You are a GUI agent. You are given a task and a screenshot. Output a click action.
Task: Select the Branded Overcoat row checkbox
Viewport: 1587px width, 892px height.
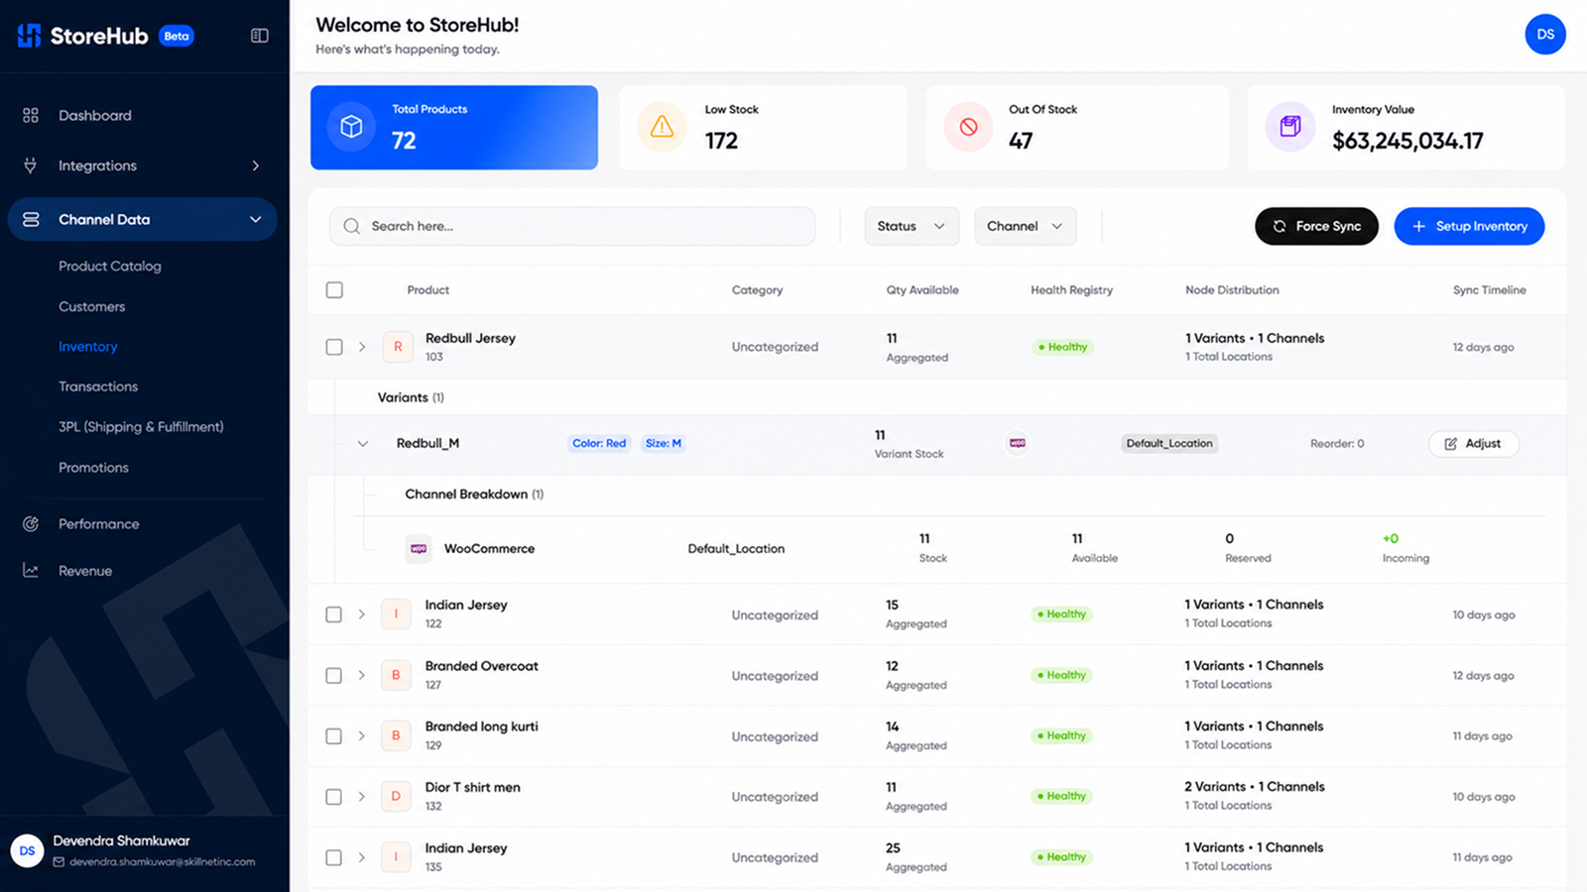pos(334,675)
